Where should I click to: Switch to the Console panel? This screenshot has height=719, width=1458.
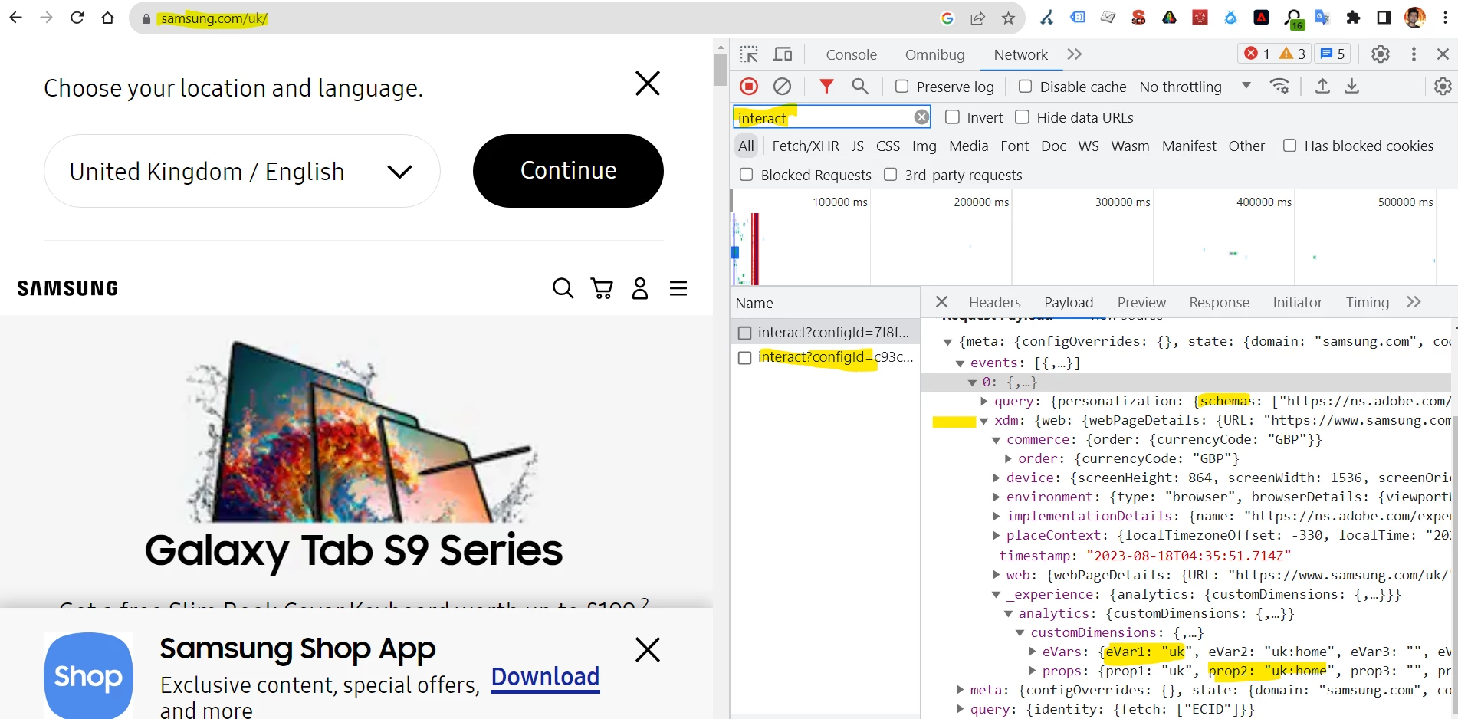(x=851, y=54)
